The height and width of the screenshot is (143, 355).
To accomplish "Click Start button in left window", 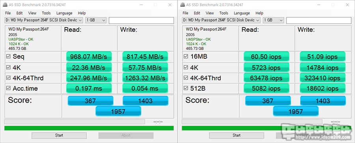I will (59, 135).
